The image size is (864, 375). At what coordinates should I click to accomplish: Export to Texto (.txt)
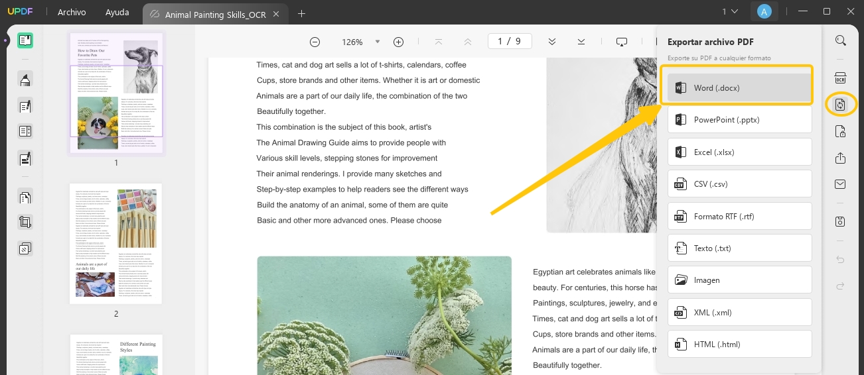point(740,248)
